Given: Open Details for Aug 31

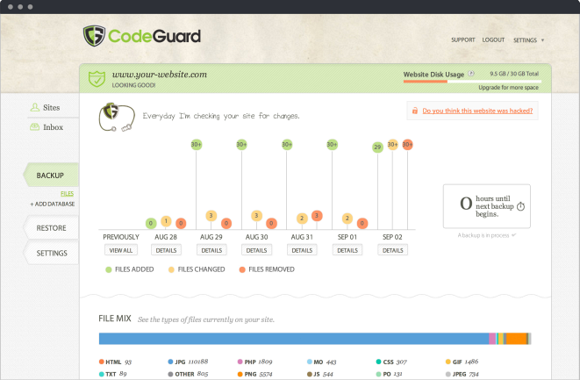Looking at the screenshot, I should coord(302,250).
